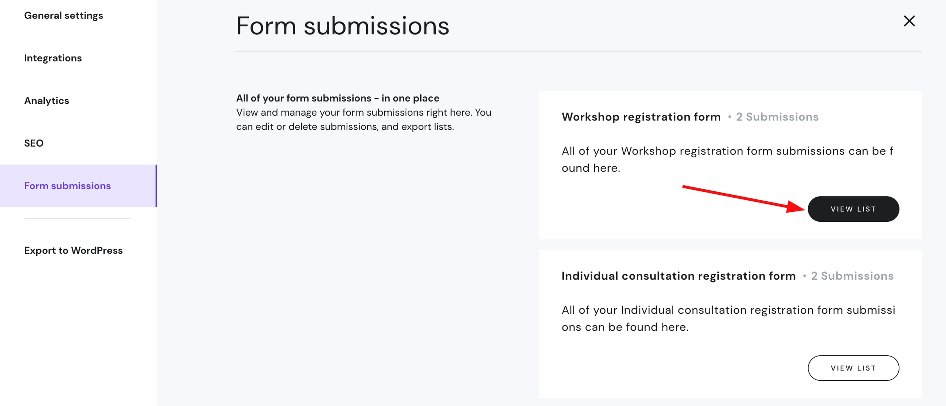The height and width of the screenshot is (406, 946).
Task: Open the SEO settings section
Action: pyautogui.click(x=34, y=143)
